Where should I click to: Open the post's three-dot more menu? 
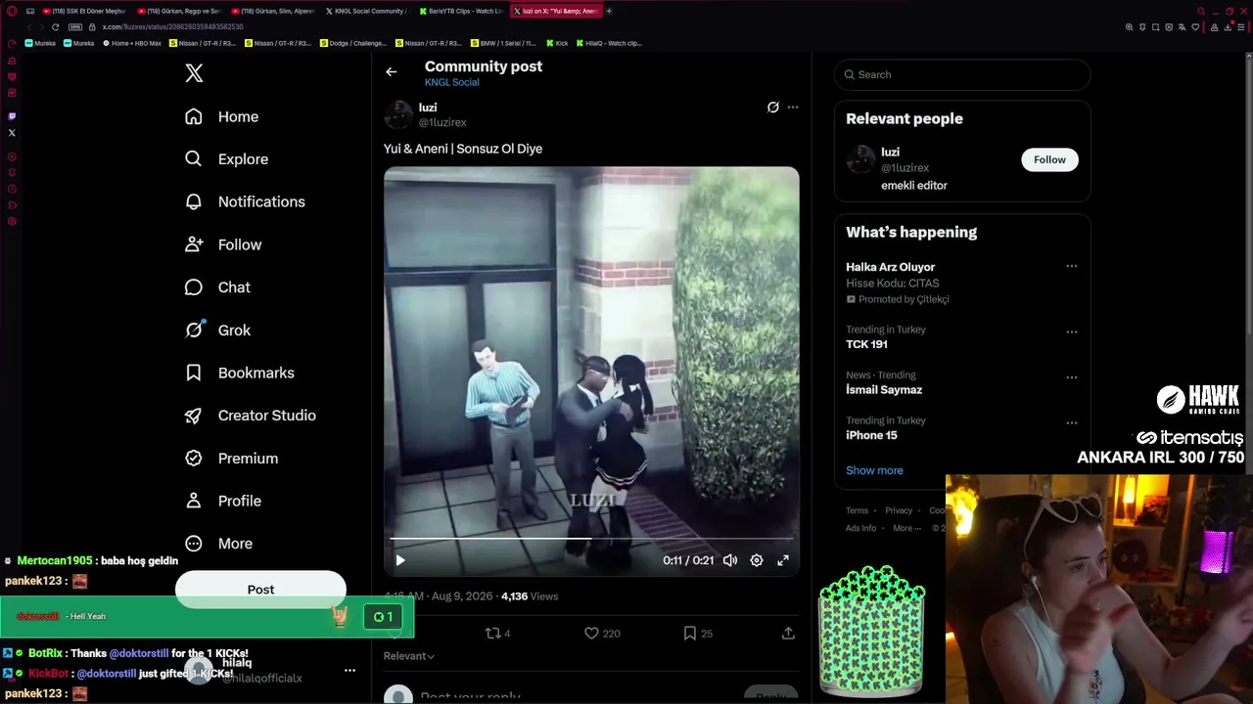(x=793, y=108)
